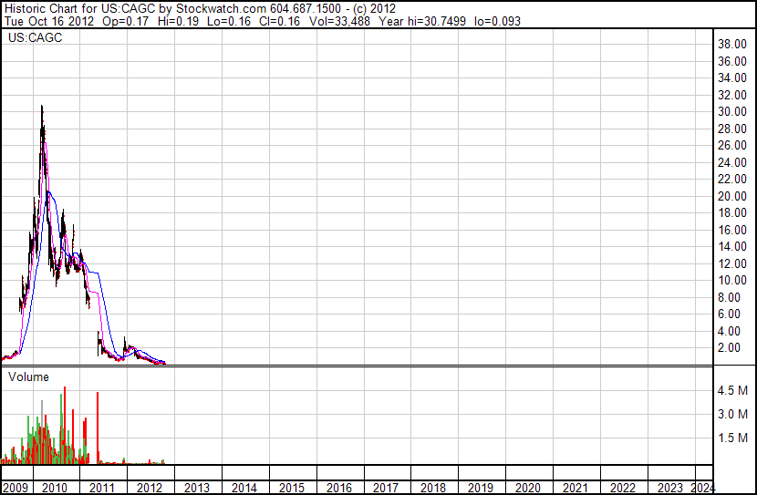
Task: Click the 2018 label on the time axis
Action: click(433, 488)
